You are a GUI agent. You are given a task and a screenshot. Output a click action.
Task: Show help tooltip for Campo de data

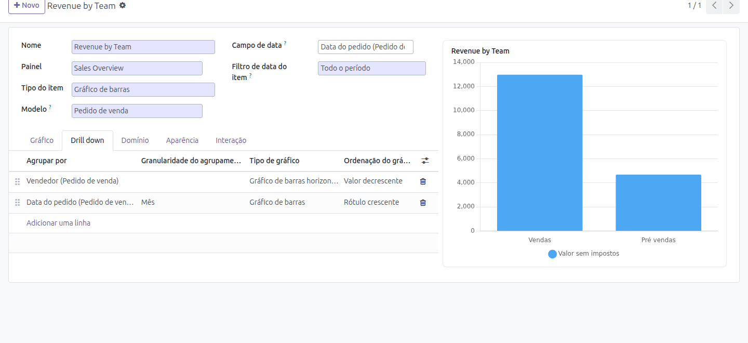click(x=285, y=43)
